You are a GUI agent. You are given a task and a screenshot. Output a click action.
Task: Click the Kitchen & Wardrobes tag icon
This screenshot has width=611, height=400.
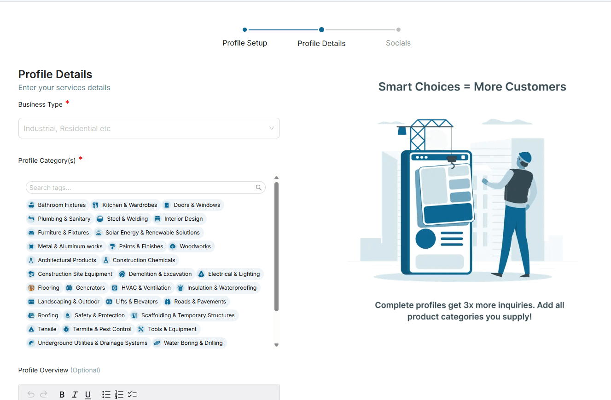(95, 205)
